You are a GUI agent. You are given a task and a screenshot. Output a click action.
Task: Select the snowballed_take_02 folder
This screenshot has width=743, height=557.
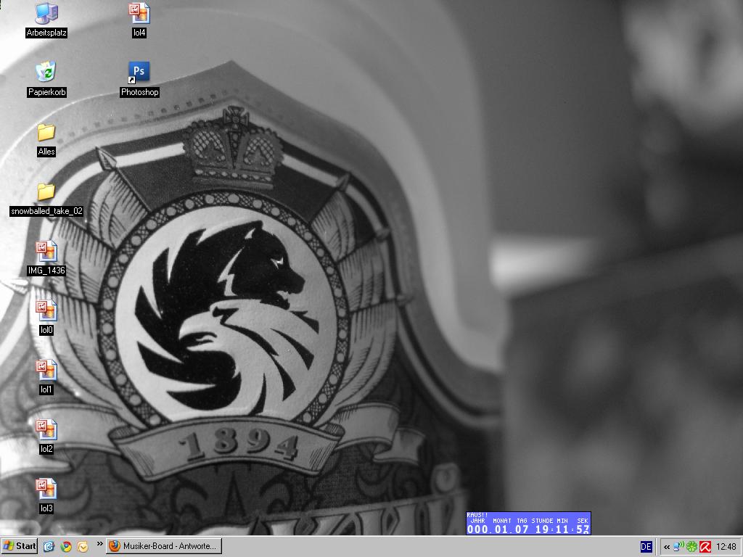click(46, 199)
